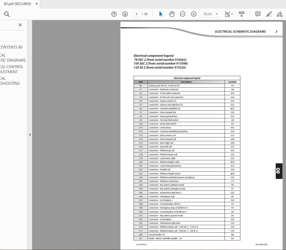
Task: Click 'Connector - Sensor power bus' text
Action: (x=162, y=112)
